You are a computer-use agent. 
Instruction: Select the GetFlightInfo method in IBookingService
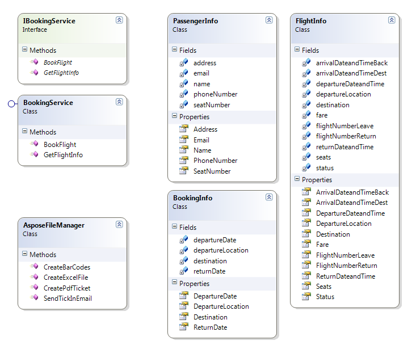(61, 73)
